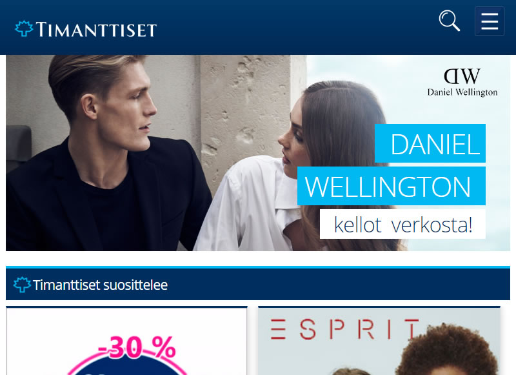
Task: Click the red ESPRIT logo
Action: [344, 329]
